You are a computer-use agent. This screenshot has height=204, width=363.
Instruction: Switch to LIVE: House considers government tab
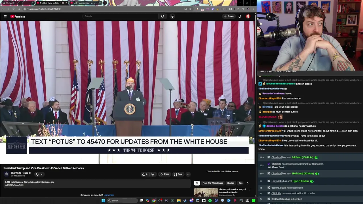tap(85, 3)
